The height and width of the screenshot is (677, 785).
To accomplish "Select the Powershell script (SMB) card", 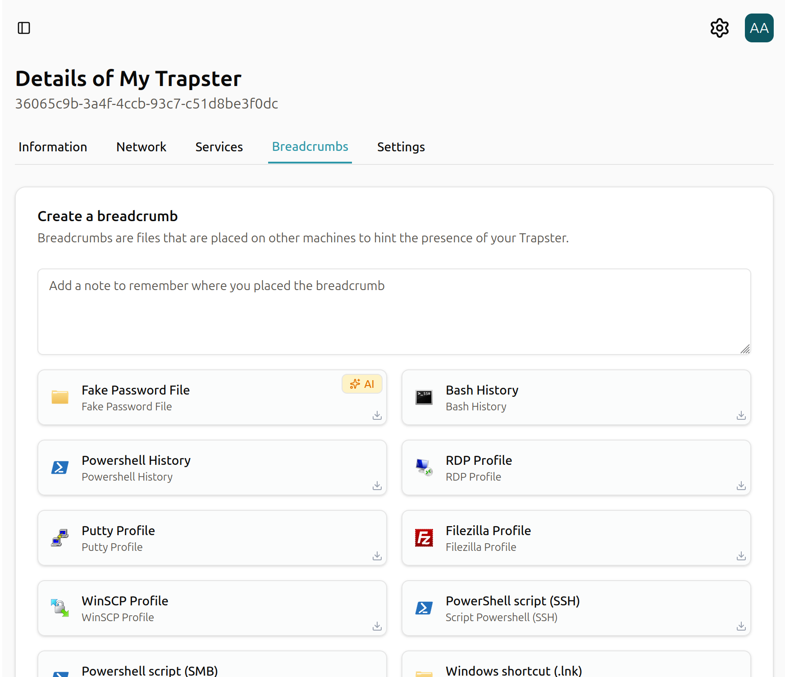I will point(212,664).
